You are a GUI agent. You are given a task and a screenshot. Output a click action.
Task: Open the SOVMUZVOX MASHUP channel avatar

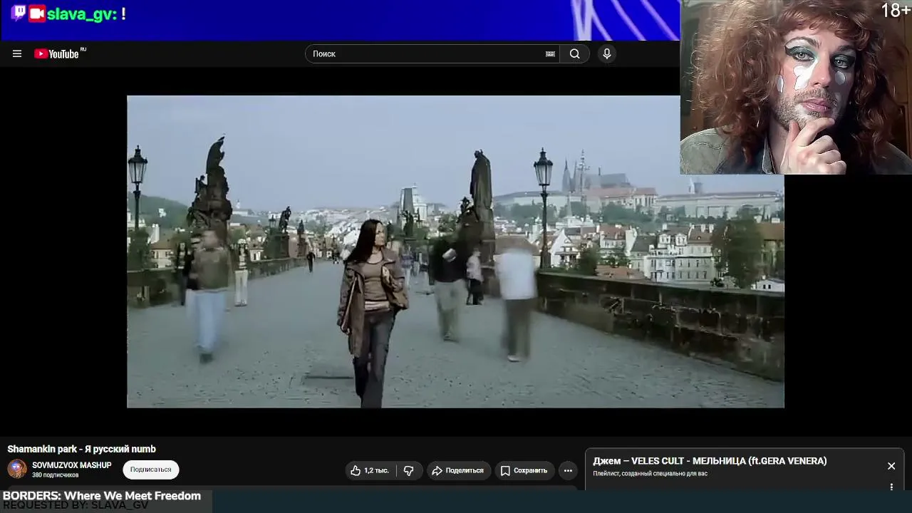pos(17,469)
